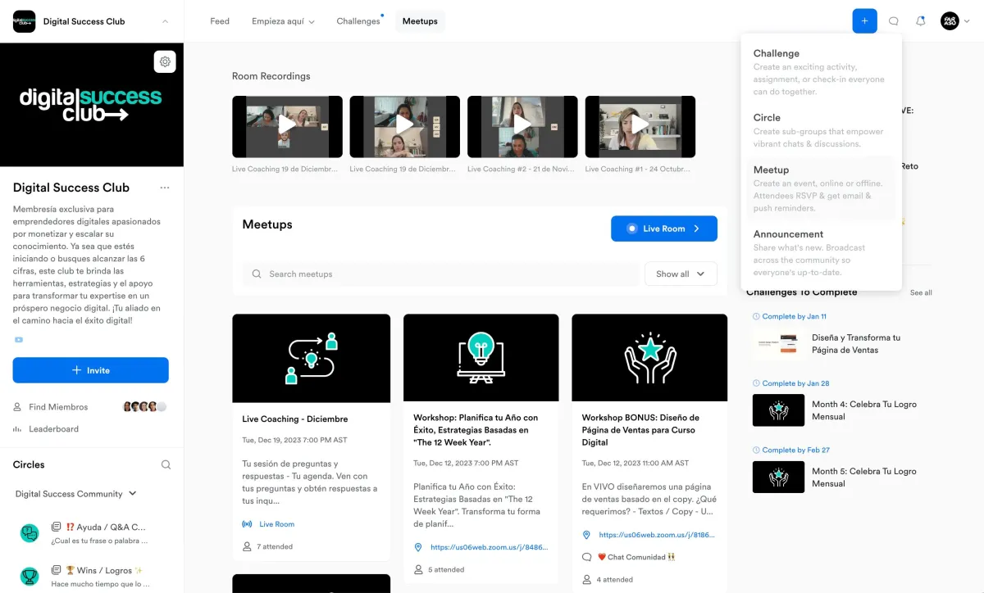Click the member avatars next to Find Miembros
Viewport: 984px width, 593px height.
pos(144,406)
